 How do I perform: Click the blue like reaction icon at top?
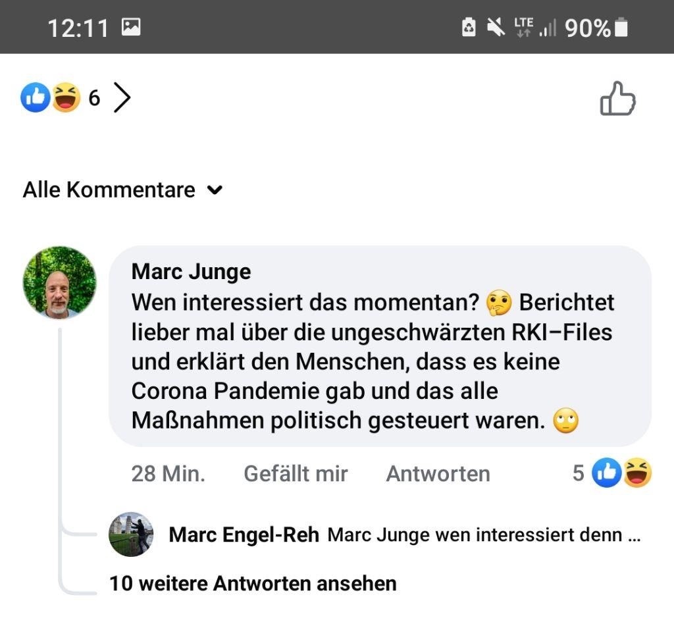(x=36, y=98)
